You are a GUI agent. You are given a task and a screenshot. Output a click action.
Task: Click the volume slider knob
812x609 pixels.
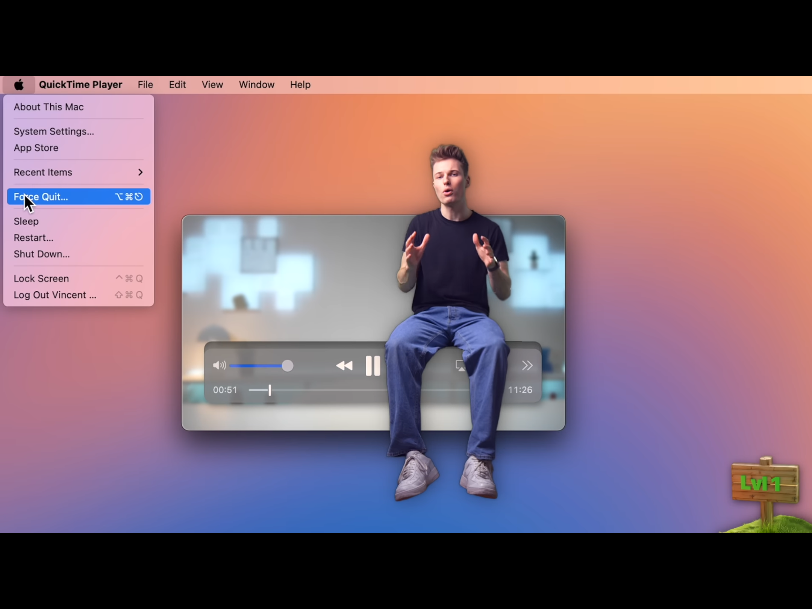[288, 366]
